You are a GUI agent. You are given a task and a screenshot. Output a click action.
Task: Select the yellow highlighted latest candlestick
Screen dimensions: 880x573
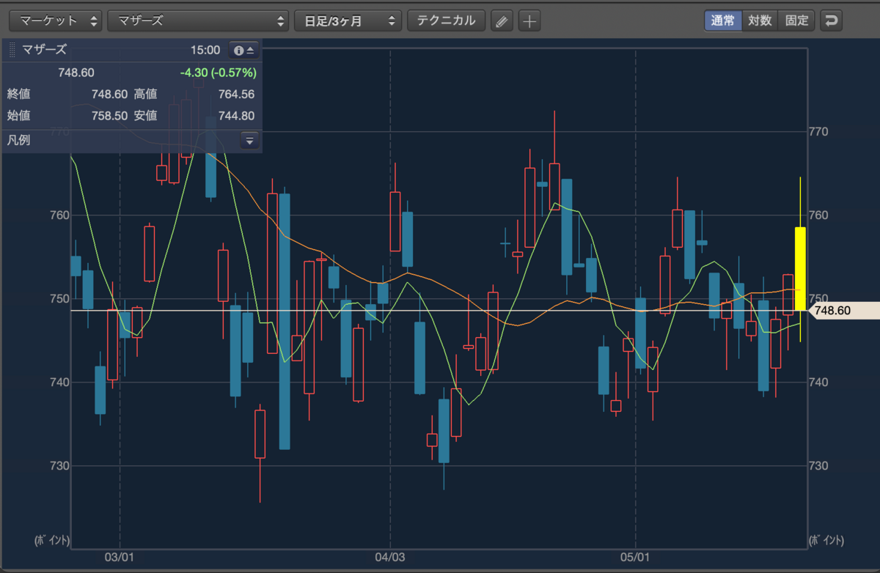point(800,269)
